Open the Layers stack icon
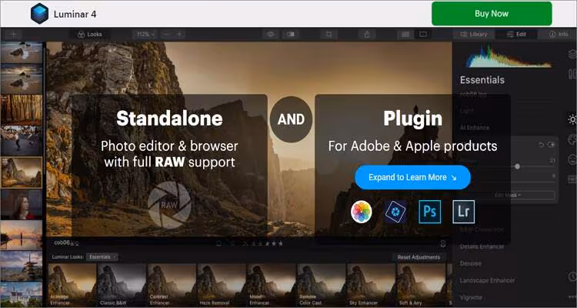This screenshot has height=308, width=577. 572,55
